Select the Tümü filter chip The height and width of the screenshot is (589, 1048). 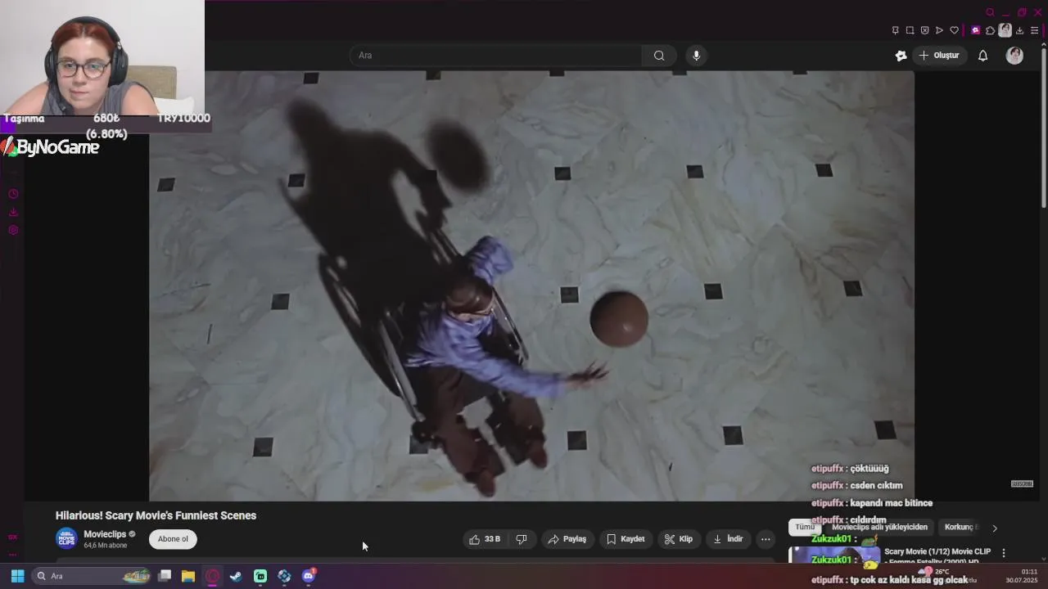(805, 528)
